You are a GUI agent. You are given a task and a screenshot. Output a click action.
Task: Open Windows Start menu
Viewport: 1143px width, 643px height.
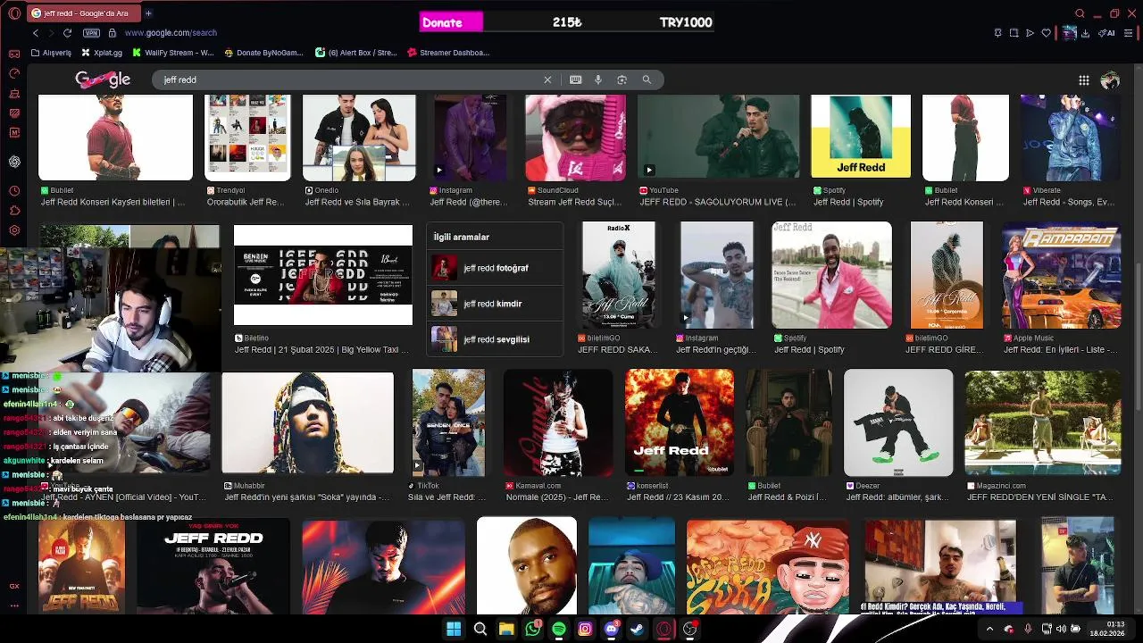tap(454, 629)
